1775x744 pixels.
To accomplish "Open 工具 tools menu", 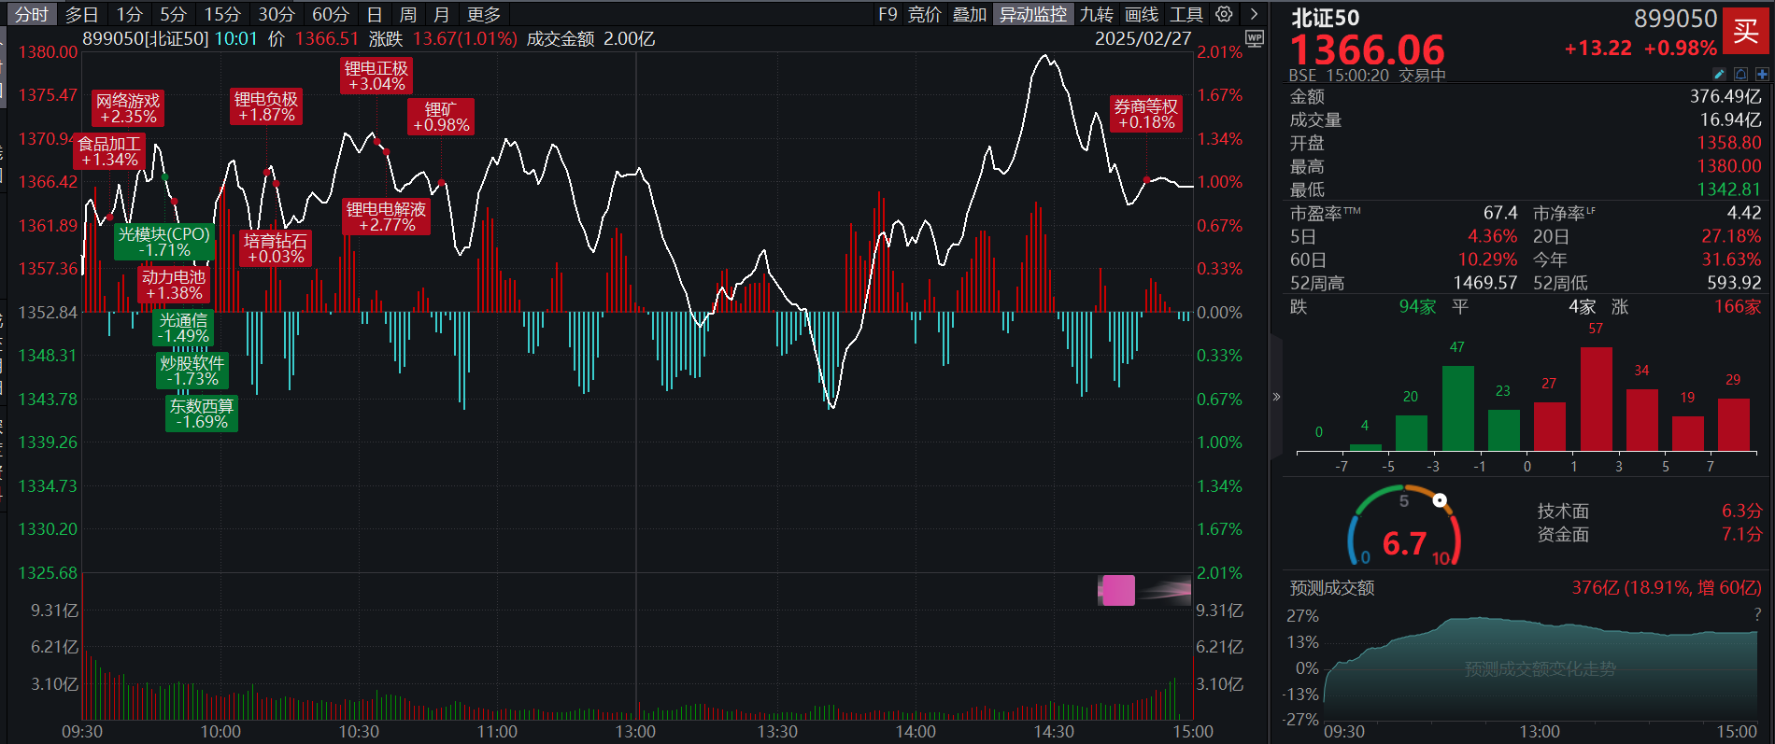I will [x=1186, y=14].
